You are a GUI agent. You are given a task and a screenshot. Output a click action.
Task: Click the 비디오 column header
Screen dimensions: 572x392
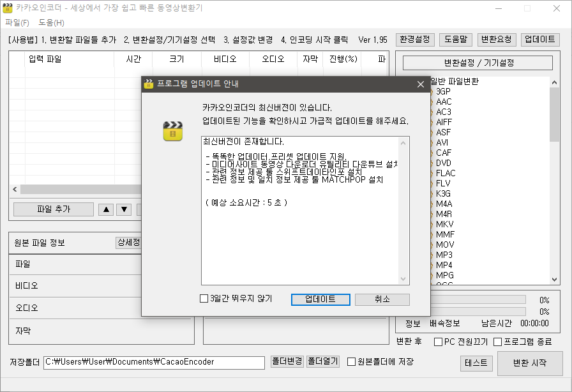[225, 59]
